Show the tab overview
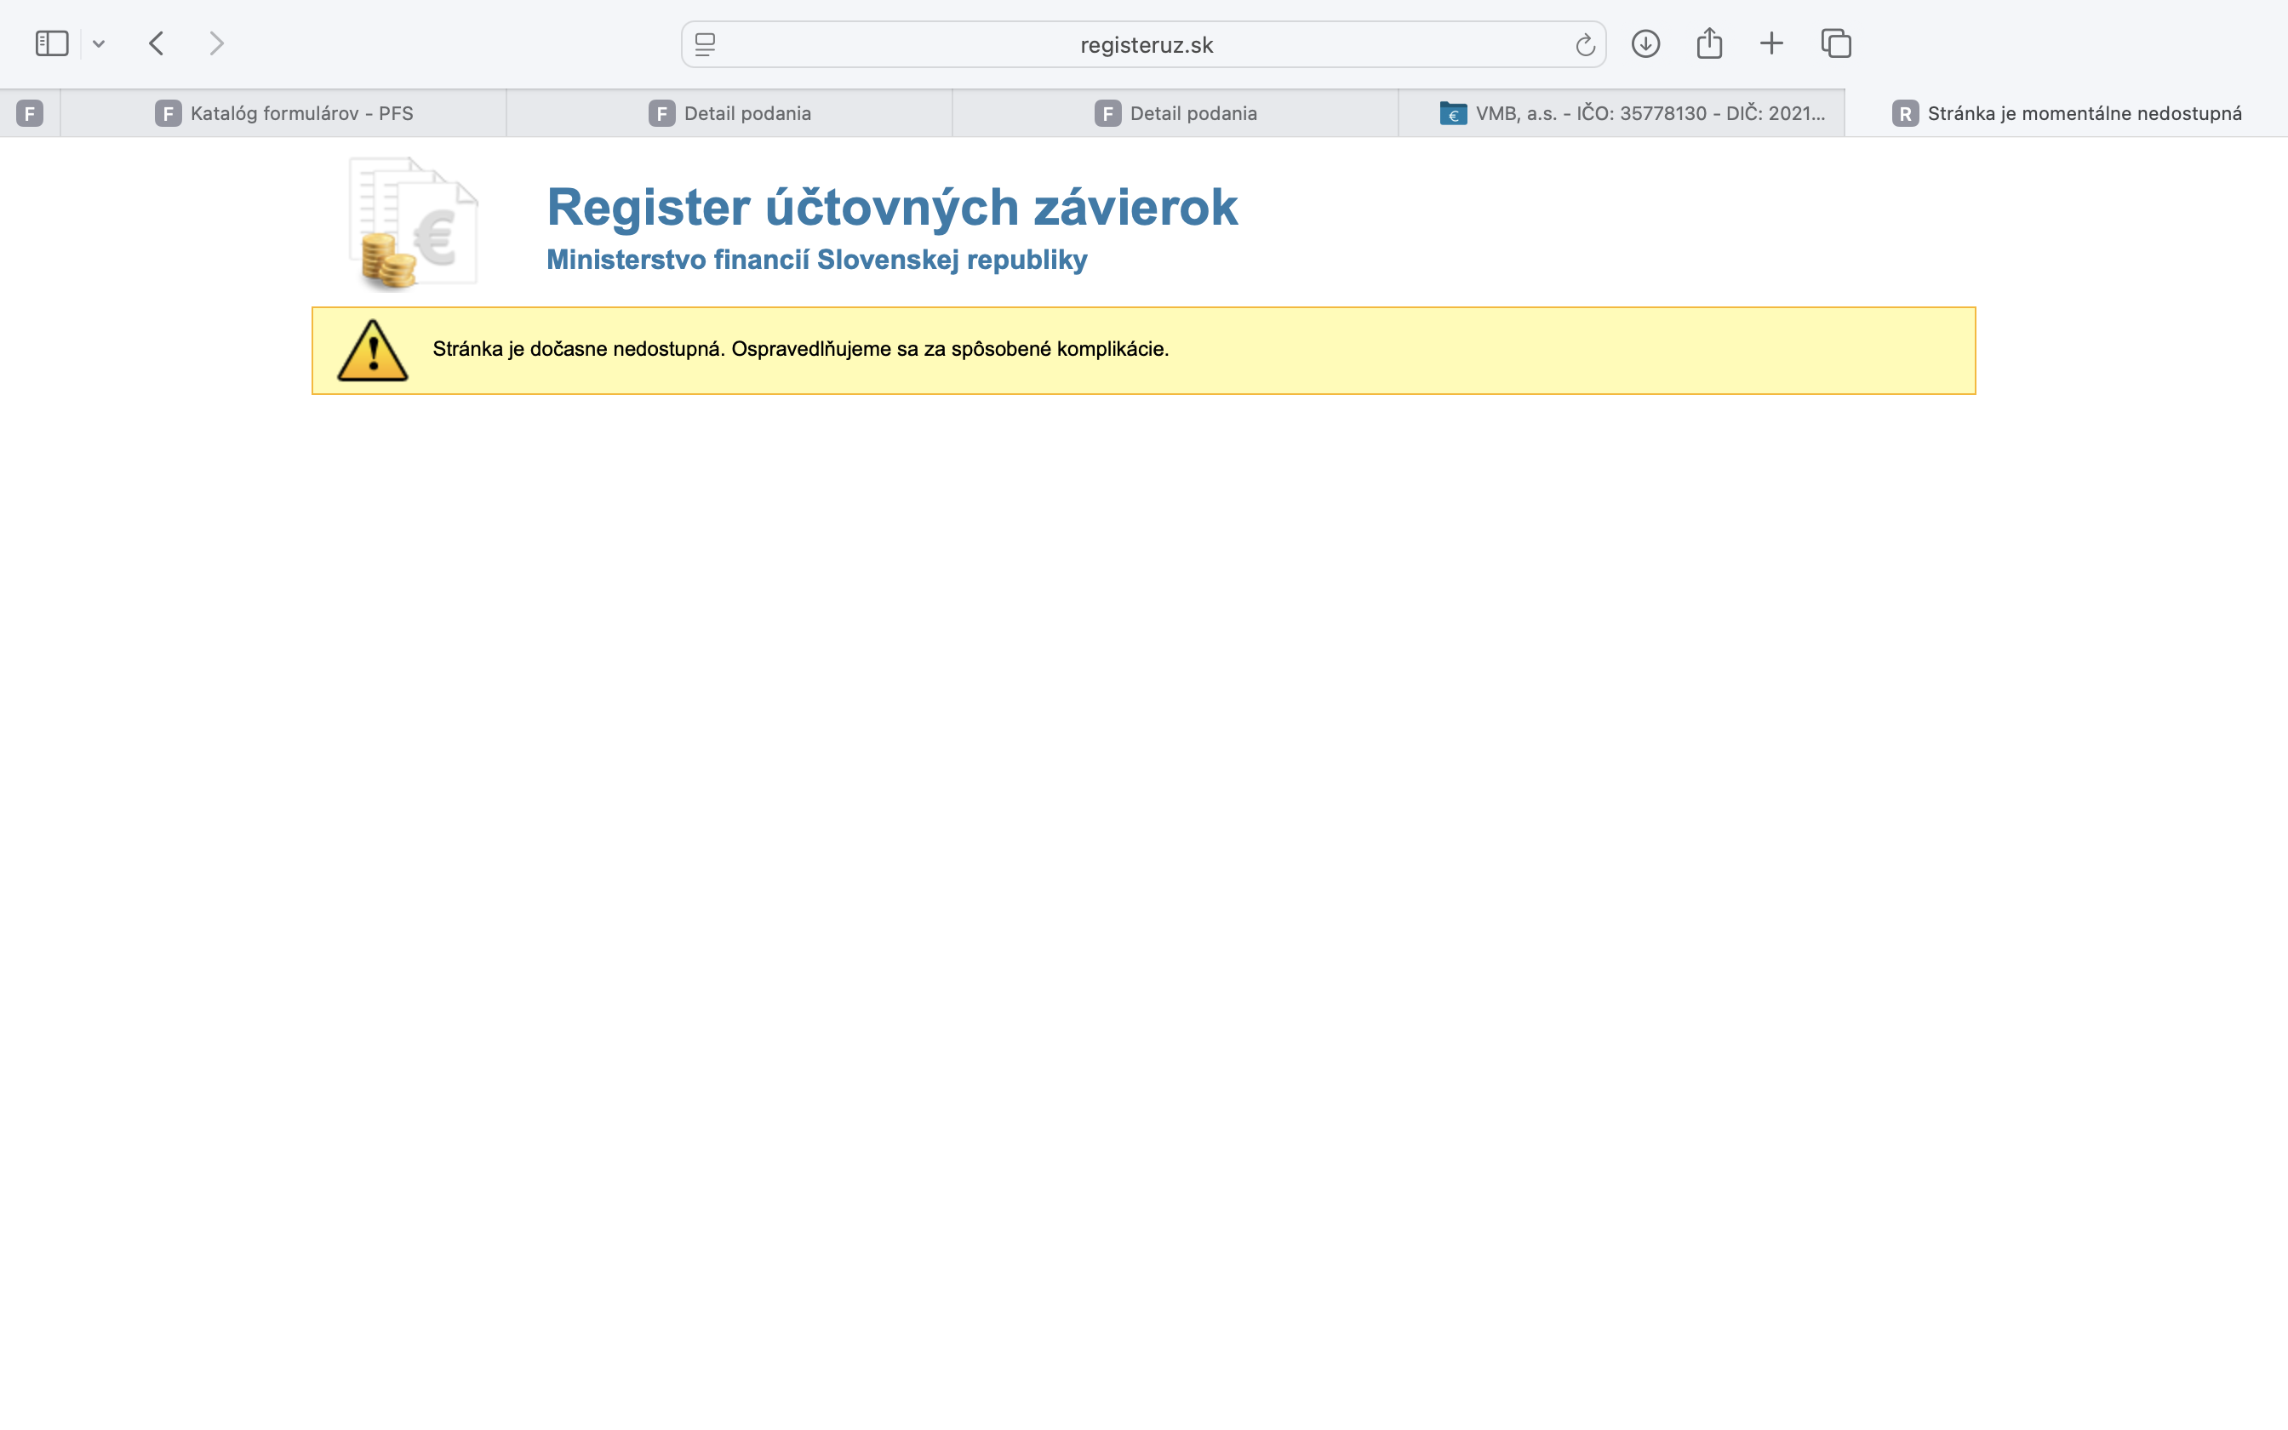This screenshot has height=1430, width=2288. tap(1835, 43)
